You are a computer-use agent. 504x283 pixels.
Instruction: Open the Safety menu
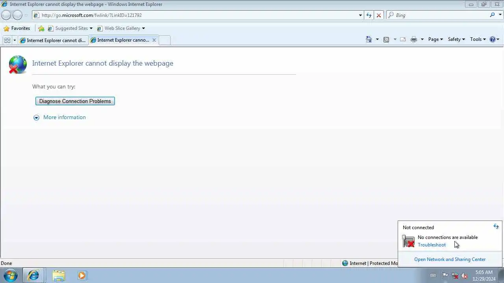click(456, 39)
